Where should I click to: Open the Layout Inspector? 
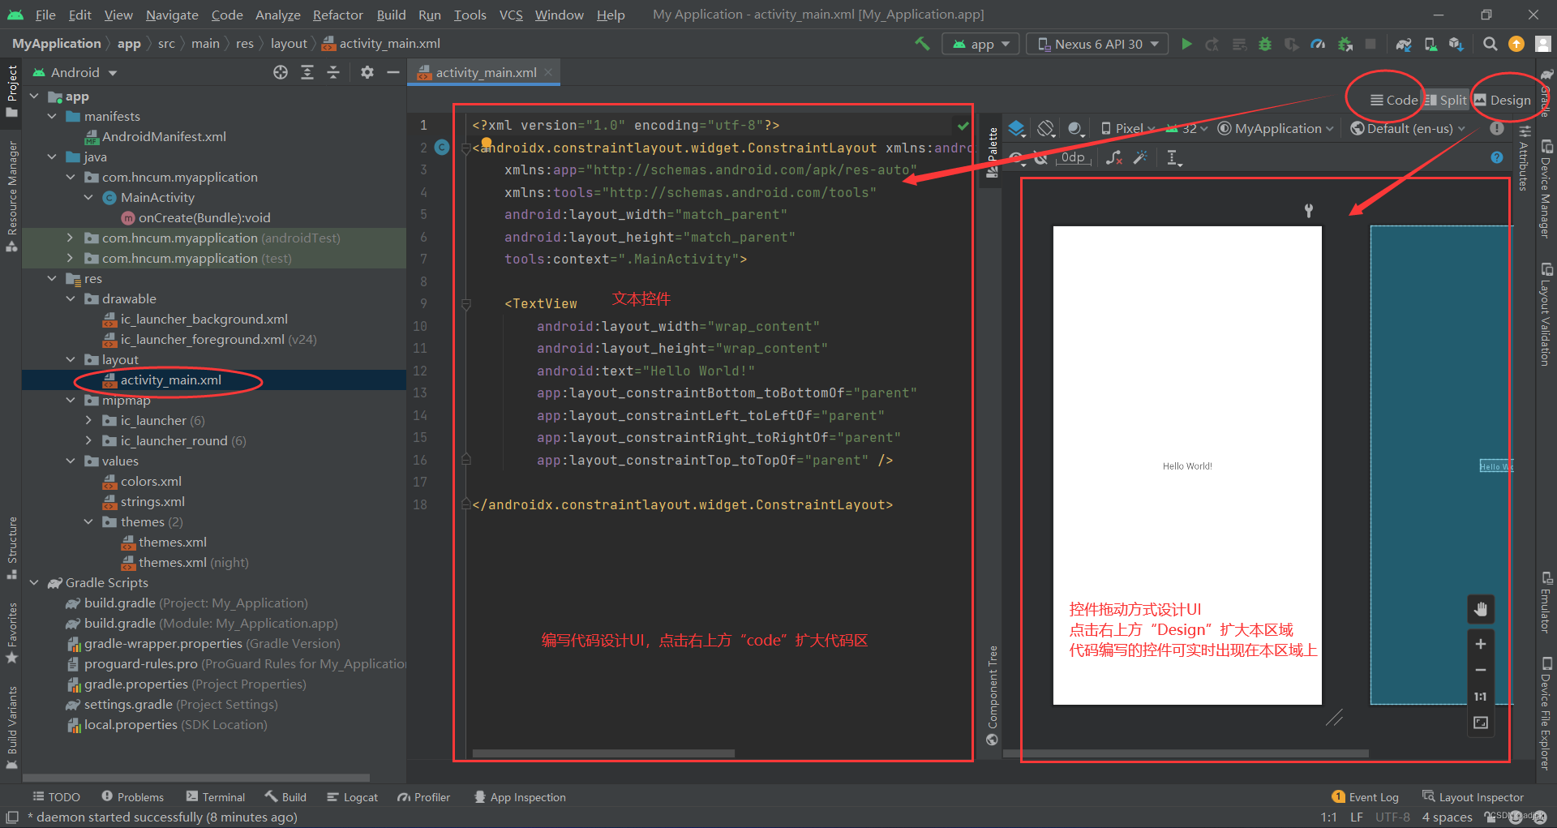(x=1473, y=797)
